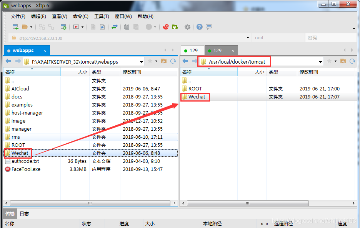Click the gray circle toolbar icon

(x=149, y=27)
